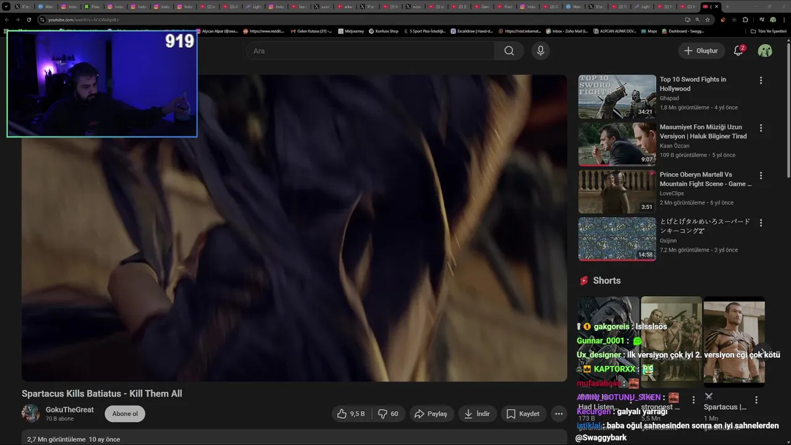Open options menu for Oxijinn video
The width and height of the screenshot is (791, 445).
[761, 223]
